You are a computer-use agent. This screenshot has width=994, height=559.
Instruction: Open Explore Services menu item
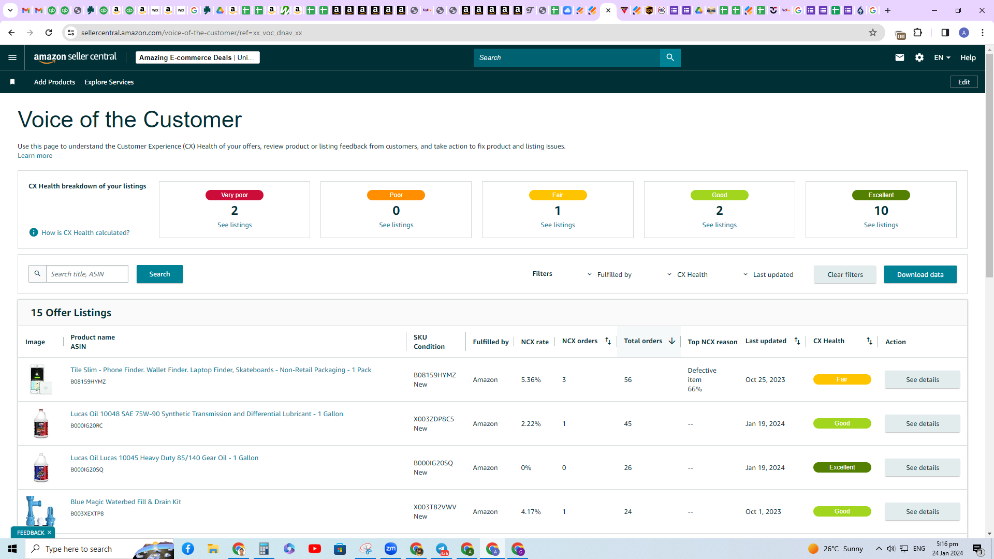click(x=109, y=82)
